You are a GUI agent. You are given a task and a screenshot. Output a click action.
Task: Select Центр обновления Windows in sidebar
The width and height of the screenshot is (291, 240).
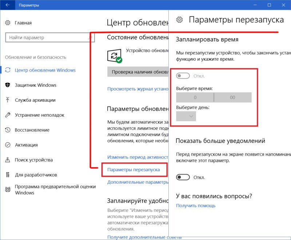tap(45, 70)
